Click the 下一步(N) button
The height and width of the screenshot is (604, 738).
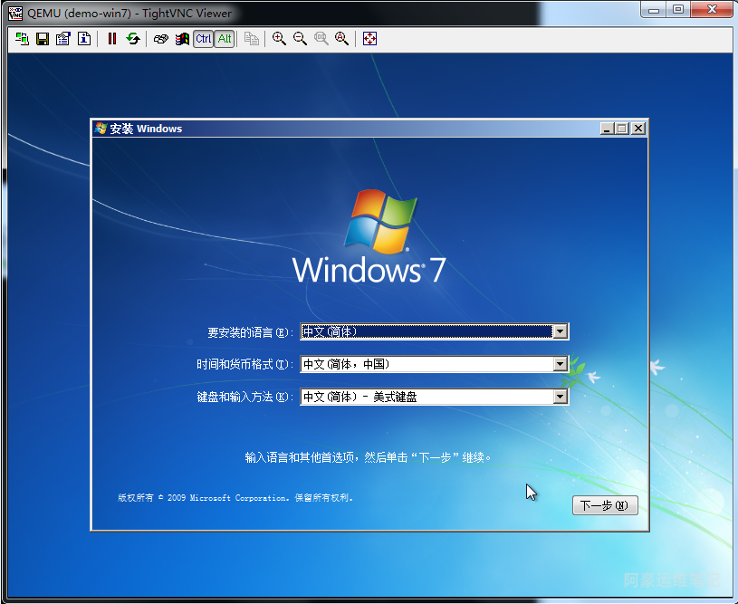click(604, 506)
